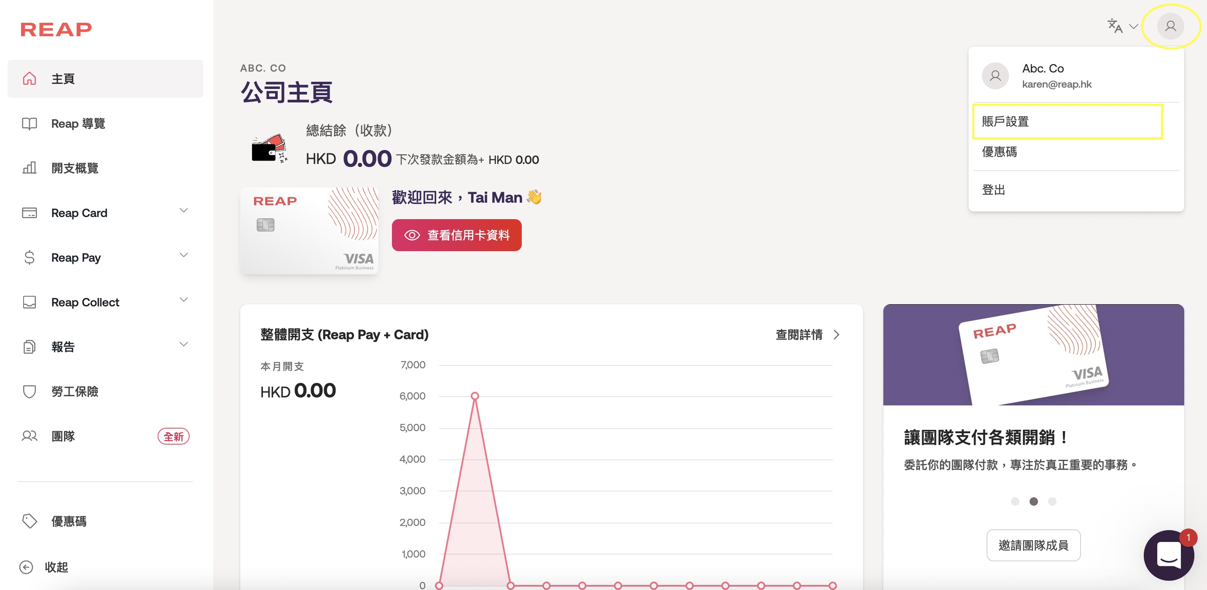Expand the Reap Card submenu chevron
The width and height of the screenshot is (1207, 590).
click(184, 211)
